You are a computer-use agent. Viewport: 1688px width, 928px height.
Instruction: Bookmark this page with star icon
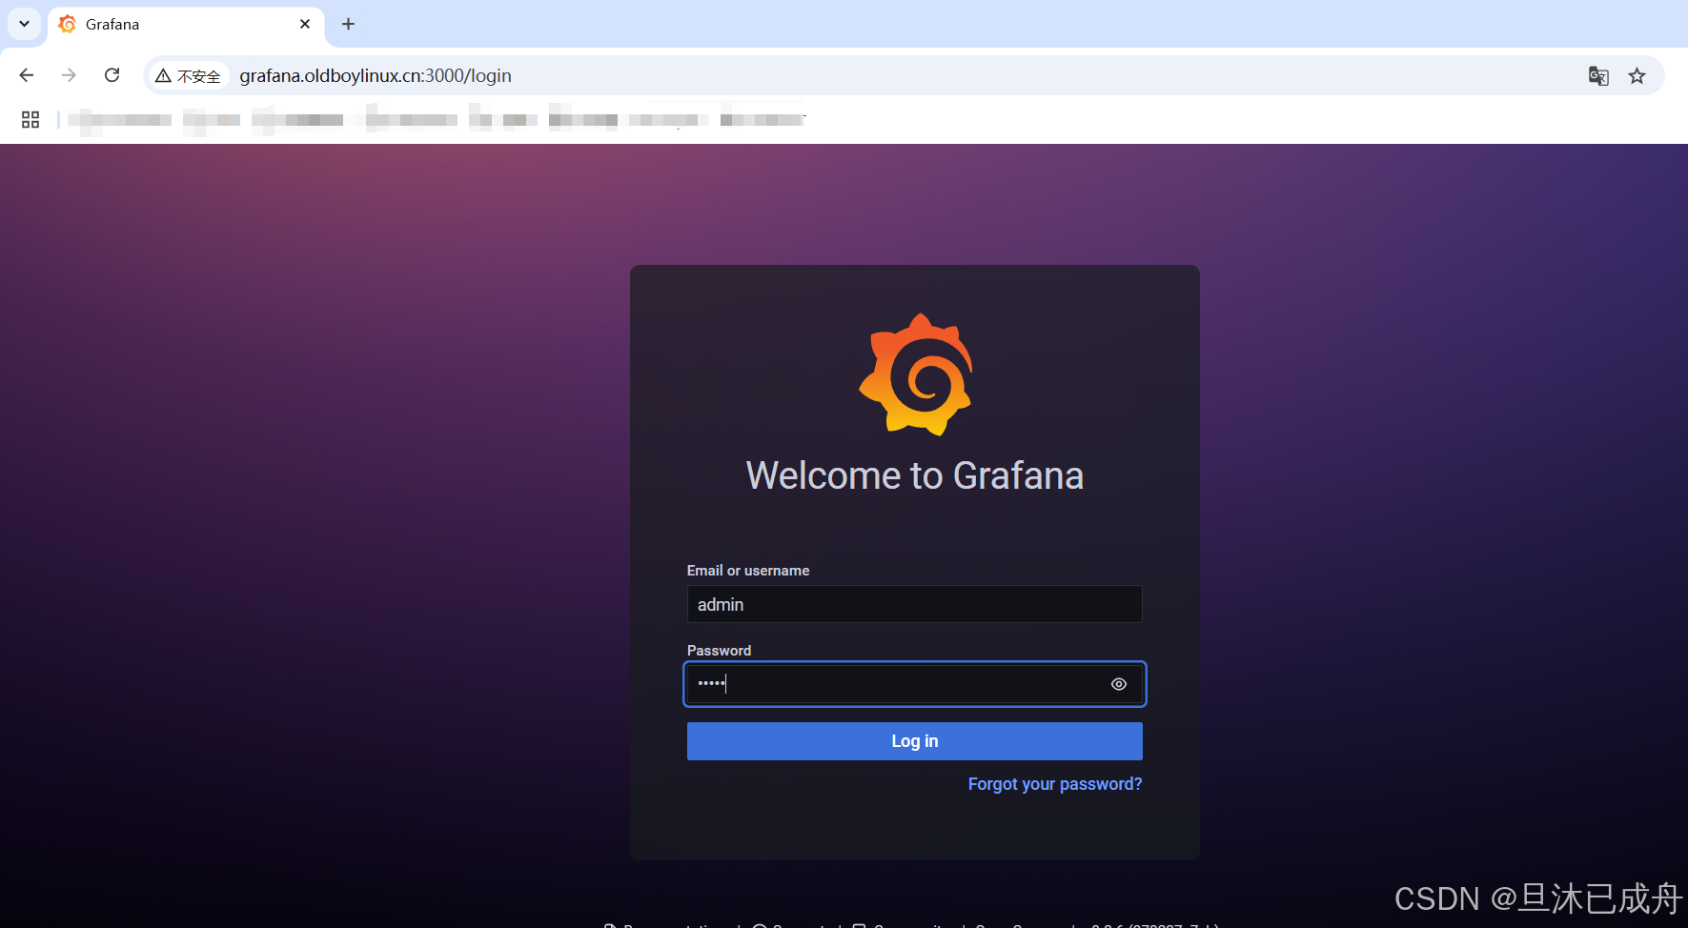[x=1637, y=76]
